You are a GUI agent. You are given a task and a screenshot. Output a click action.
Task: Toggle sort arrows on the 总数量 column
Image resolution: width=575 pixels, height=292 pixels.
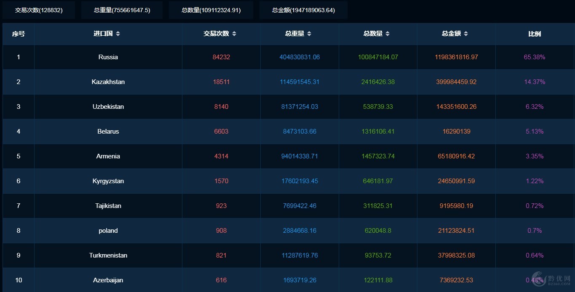(x=388, y=34)
